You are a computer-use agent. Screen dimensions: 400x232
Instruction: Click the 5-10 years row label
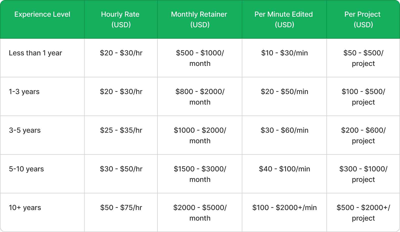pyautogui.click(x=26, y=169)
